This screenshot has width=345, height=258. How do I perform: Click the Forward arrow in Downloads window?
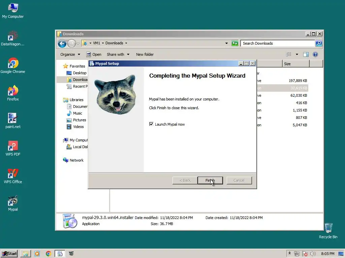point(71,43)
